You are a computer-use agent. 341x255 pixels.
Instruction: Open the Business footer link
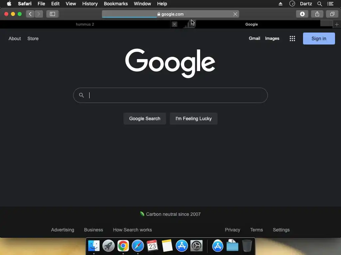point(94,230)
